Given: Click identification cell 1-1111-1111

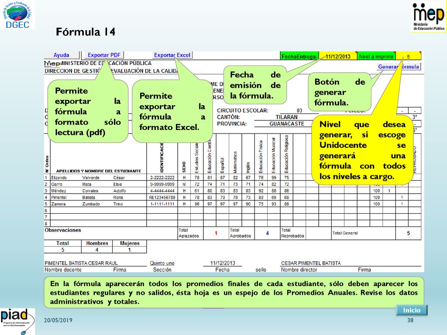Looking at the screenshot, I should click(162, 204).
